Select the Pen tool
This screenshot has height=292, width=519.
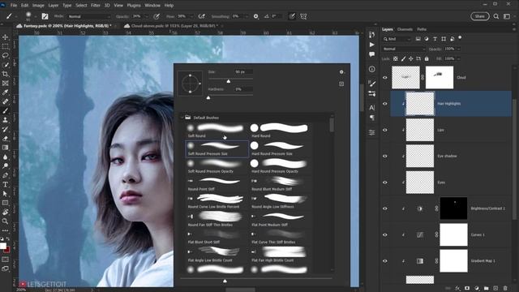click(6, 175)
